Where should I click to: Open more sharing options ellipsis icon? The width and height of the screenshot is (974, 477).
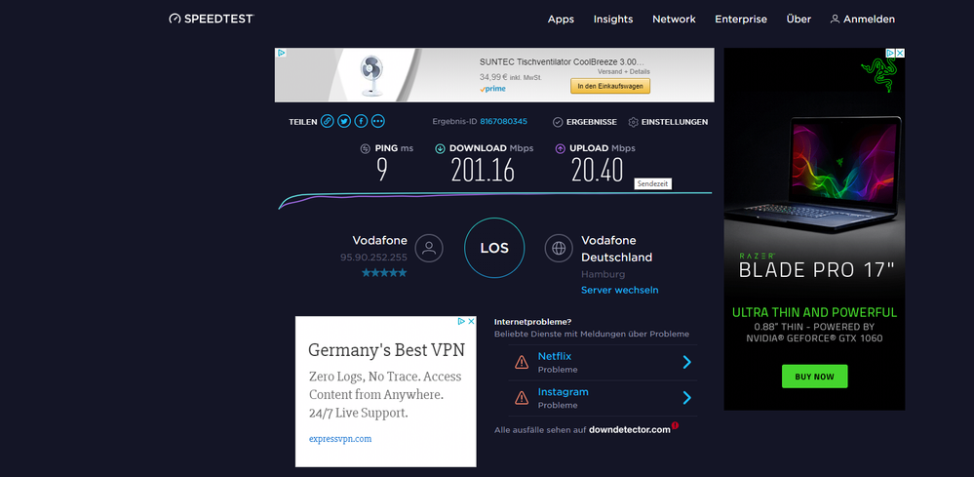[377, 121]
